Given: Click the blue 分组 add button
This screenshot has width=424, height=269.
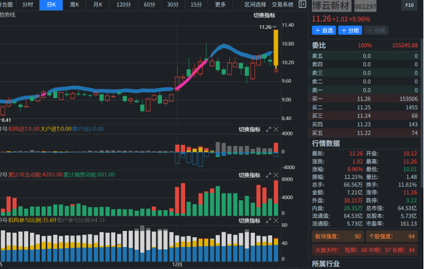Looking at the screenshot, I should 350,30.
